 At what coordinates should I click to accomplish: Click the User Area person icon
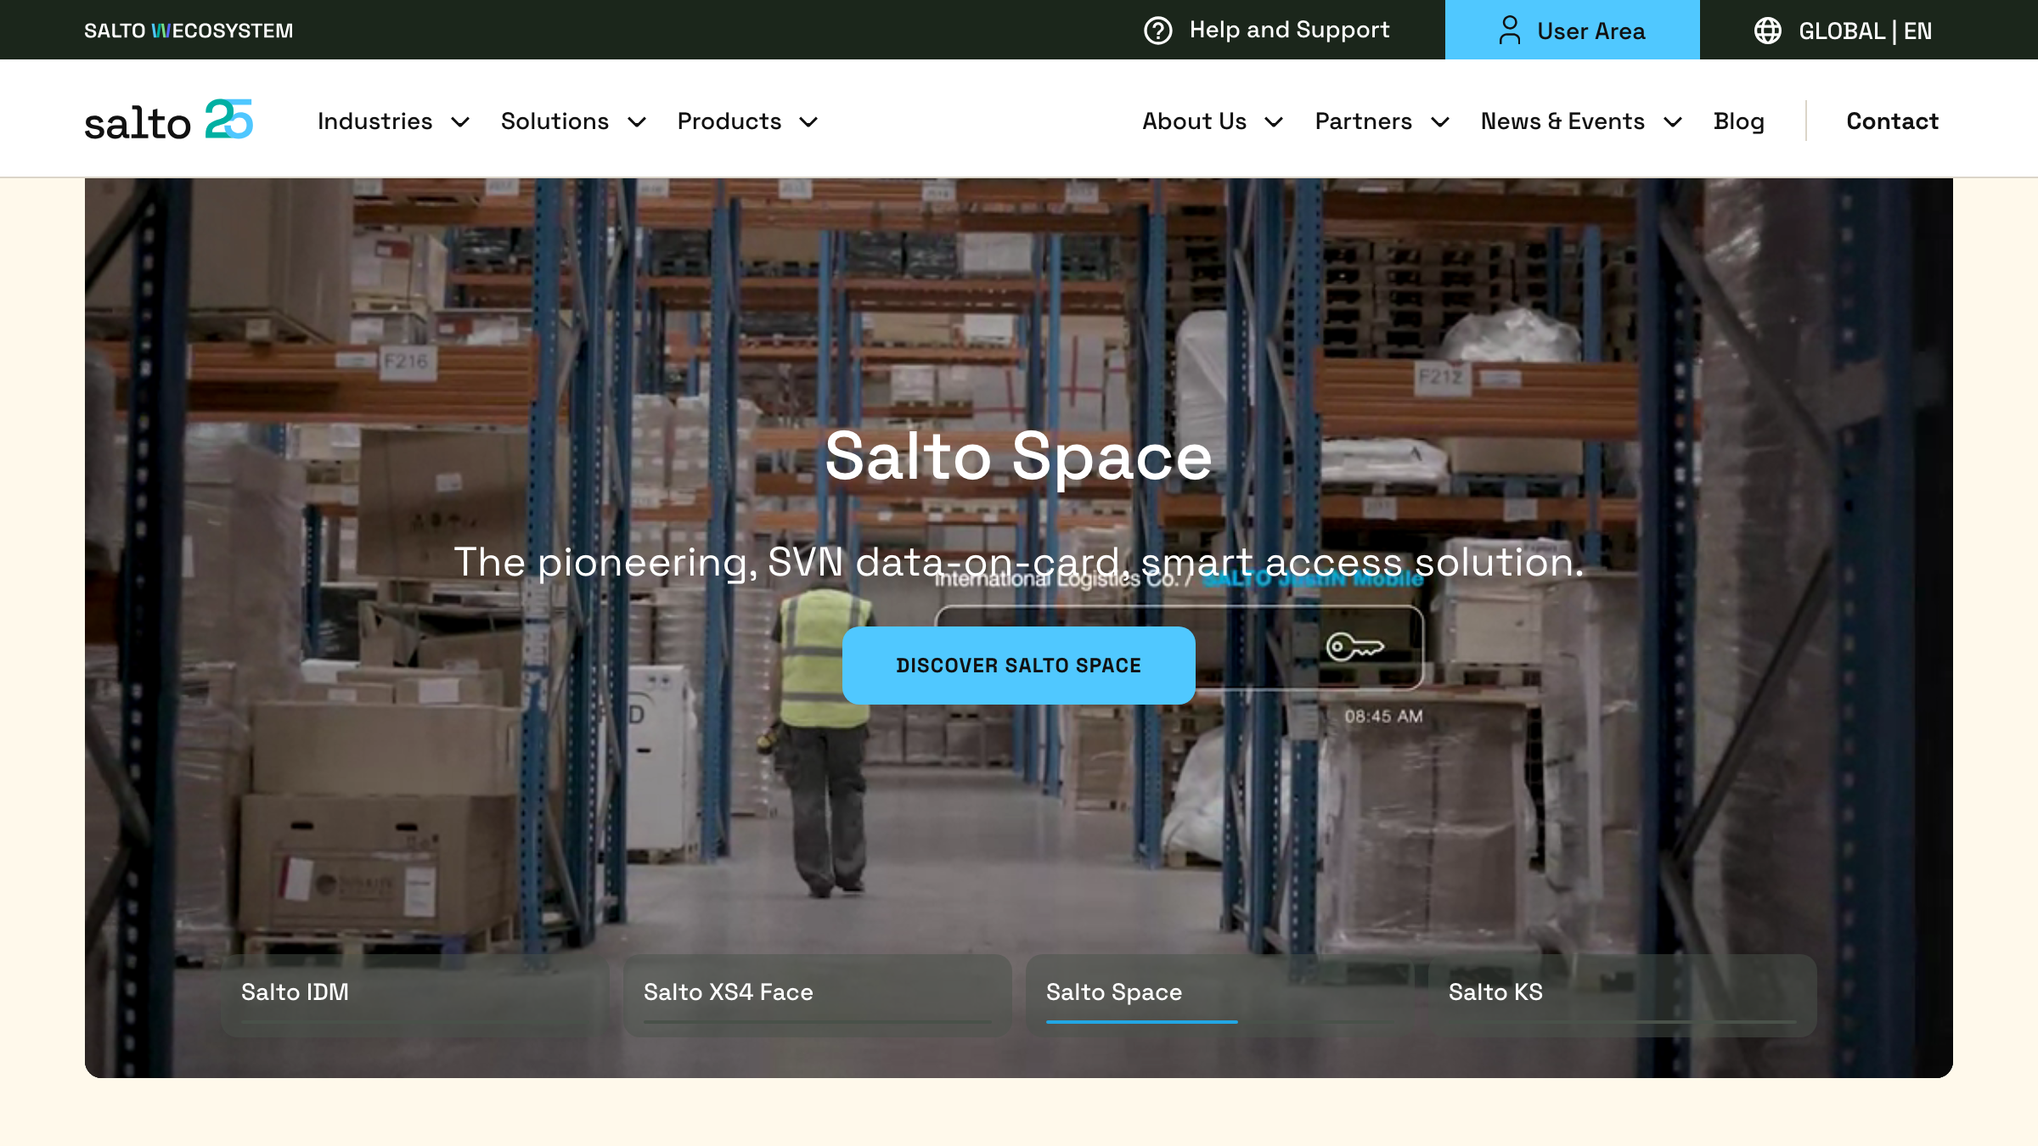coord(1509,31)
